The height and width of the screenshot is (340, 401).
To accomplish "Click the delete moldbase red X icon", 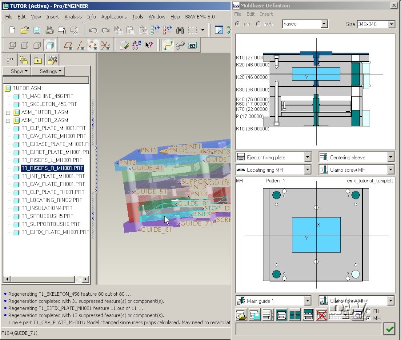I will pos(321,315).
